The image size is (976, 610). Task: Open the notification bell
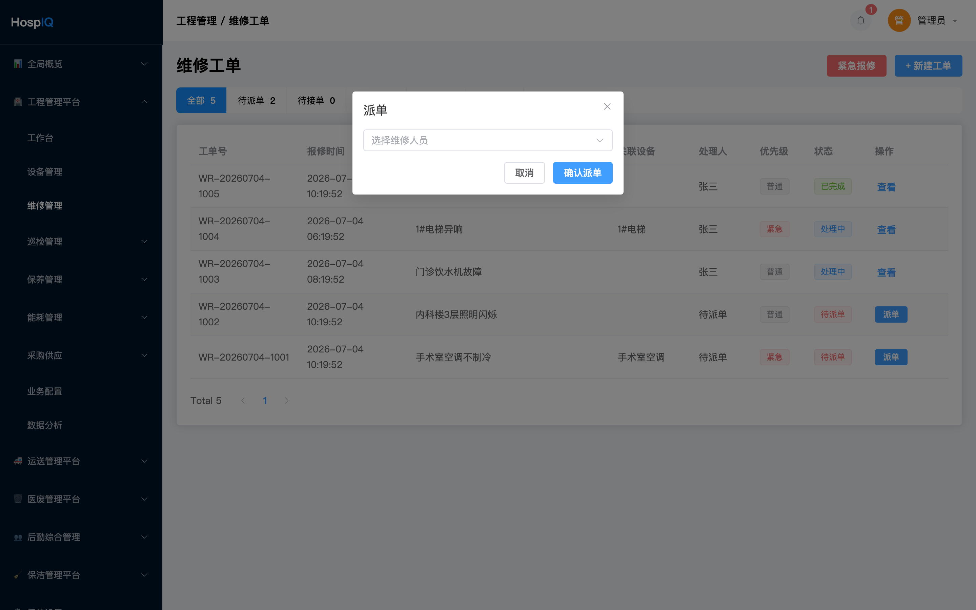pos(861,20)
